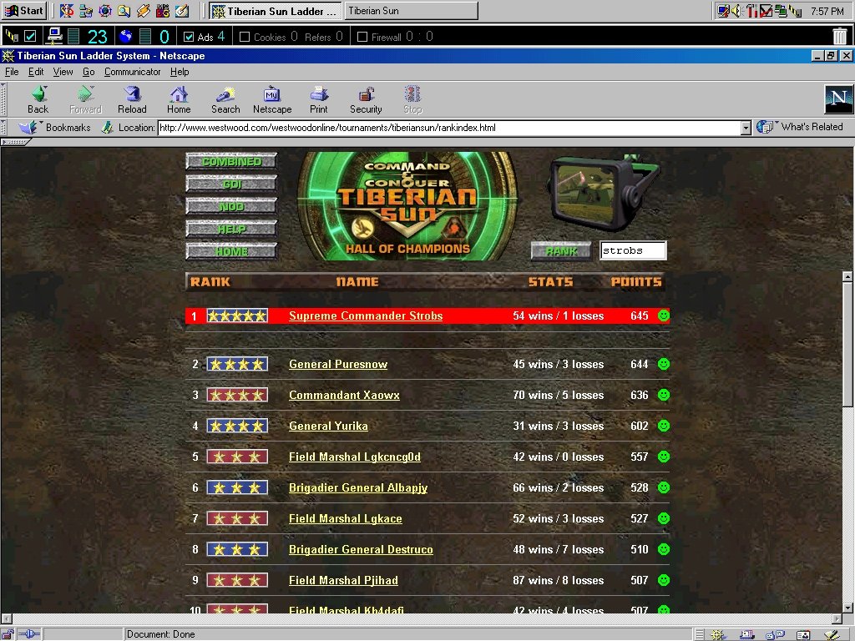Expand the collapsed personal toolbar tab
This screenshot has height=641, width=855.
click(15, 142)
